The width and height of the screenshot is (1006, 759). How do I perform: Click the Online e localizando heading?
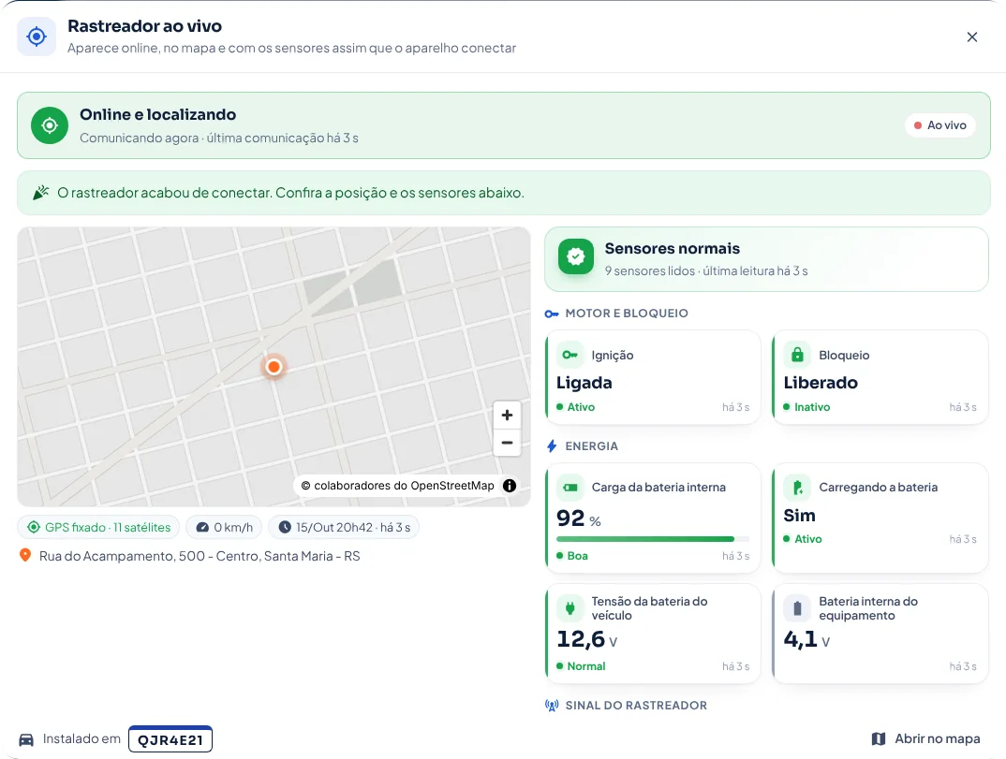click(157, 115)
